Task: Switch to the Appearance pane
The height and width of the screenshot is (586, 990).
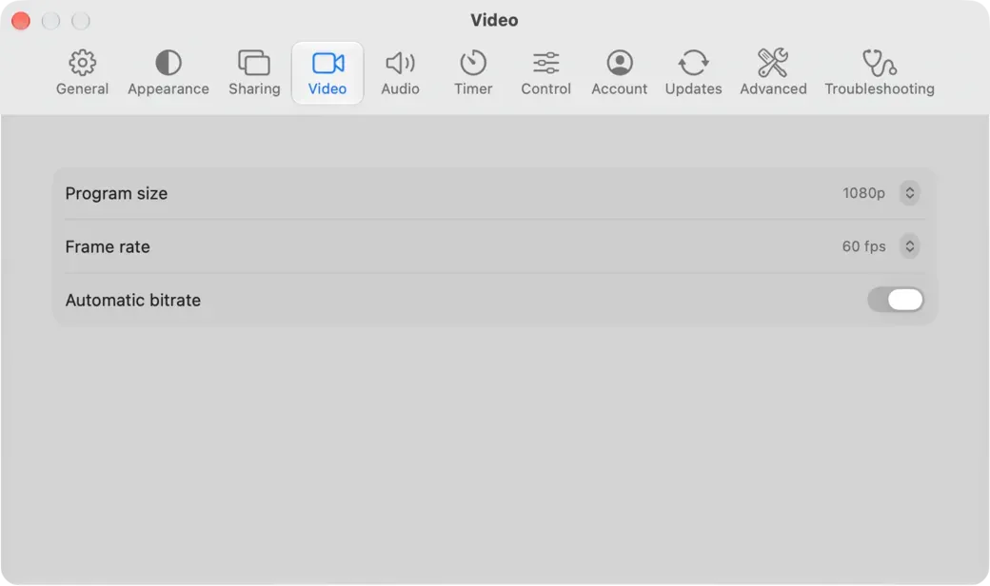Action: 168,73
